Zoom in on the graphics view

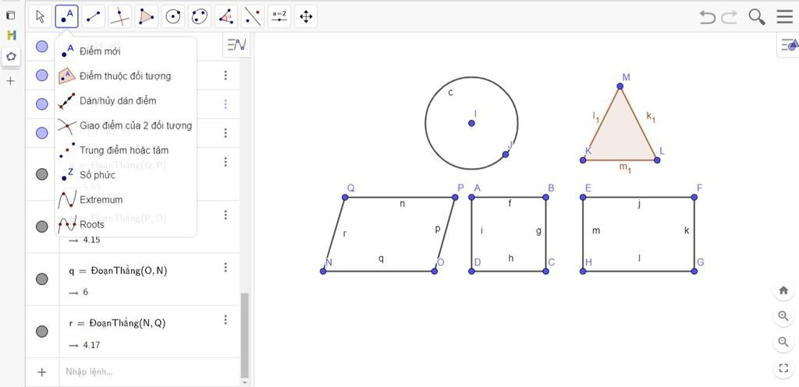pyautogui.click(x=783, y=316)
